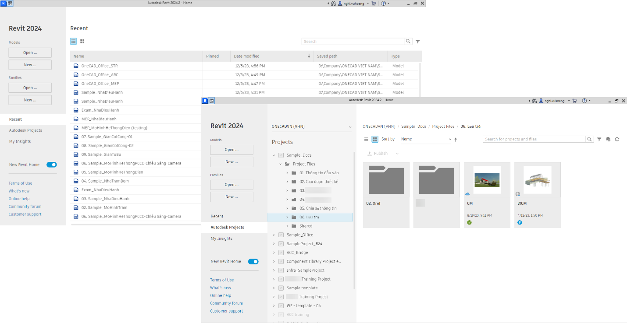Open Autodesk Projects tab in the back window

tap(33, 130)
